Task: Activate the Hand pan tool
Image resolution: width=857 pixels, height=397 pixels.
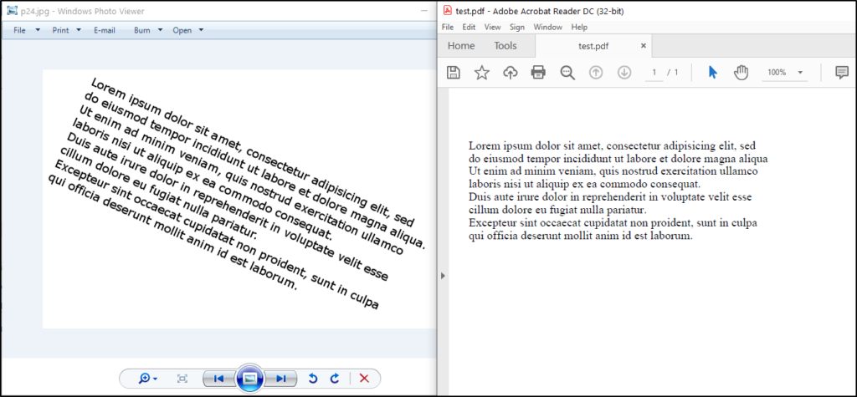Action: (741, 73)
